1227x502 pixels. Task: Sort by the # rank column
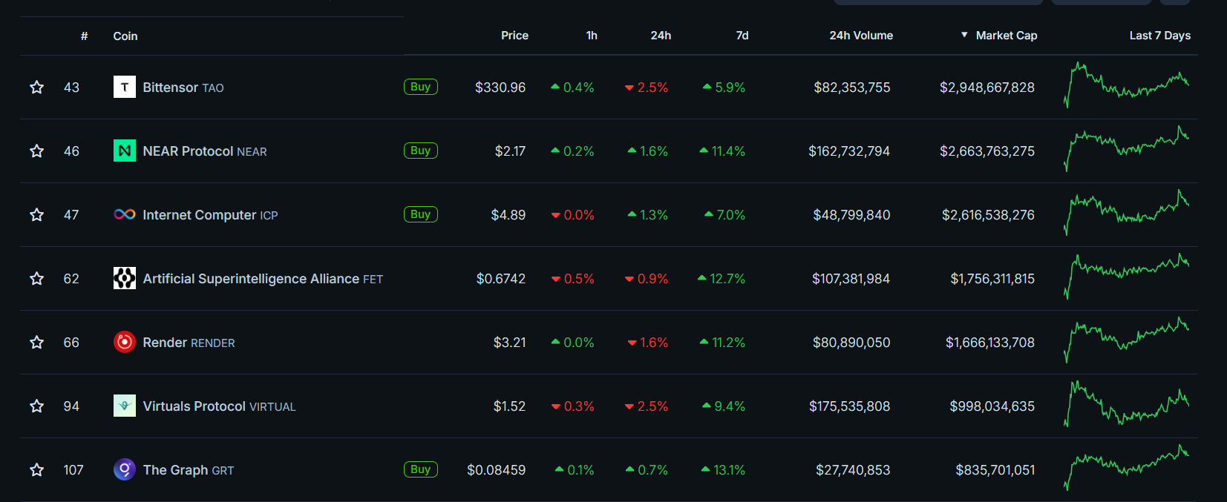85,36
